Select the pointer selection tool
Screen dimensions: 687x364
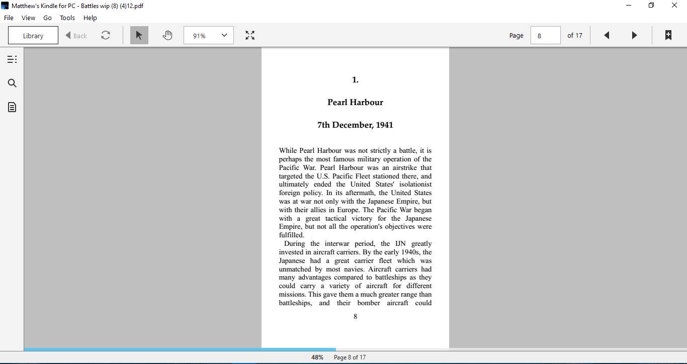point(139,35)
